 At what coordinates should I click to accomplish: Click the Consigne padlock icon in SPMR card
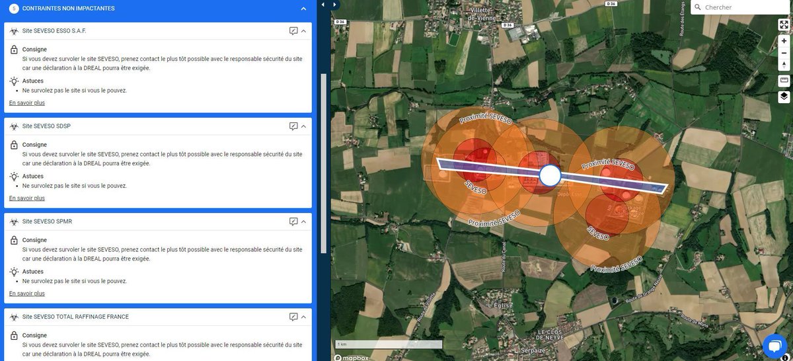point(14,240)
